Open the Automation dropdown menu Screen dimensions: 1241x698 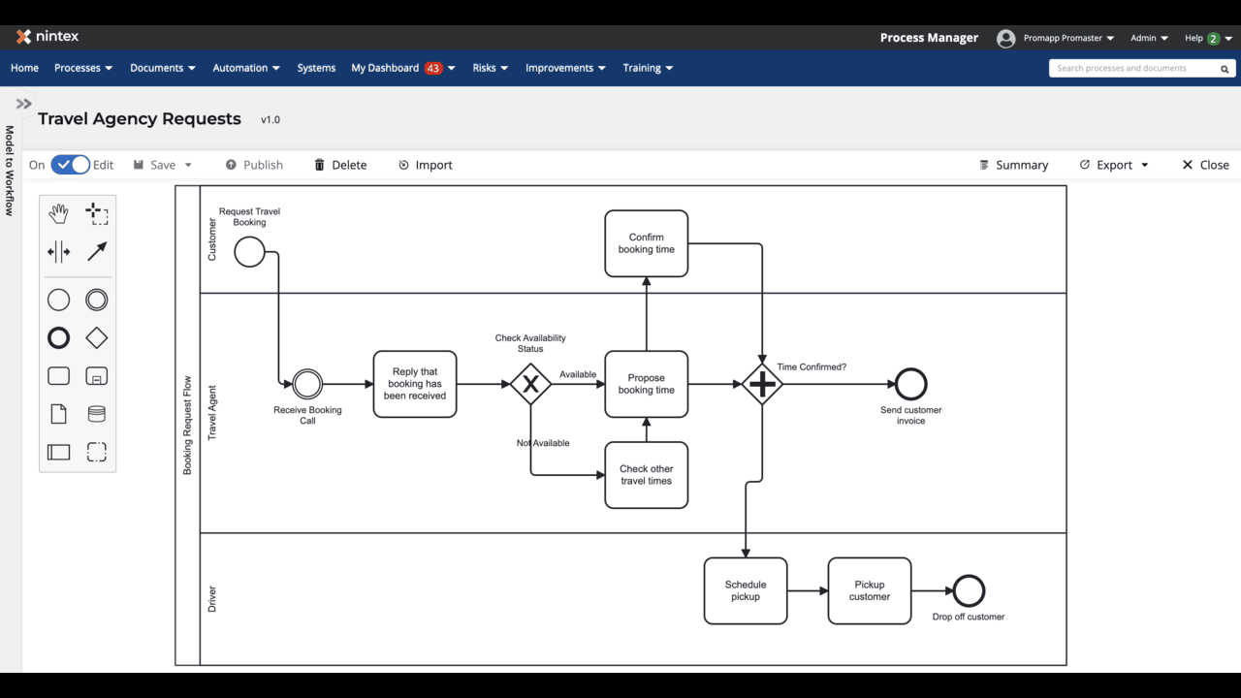pyautogui.click(x=246, y=68)
